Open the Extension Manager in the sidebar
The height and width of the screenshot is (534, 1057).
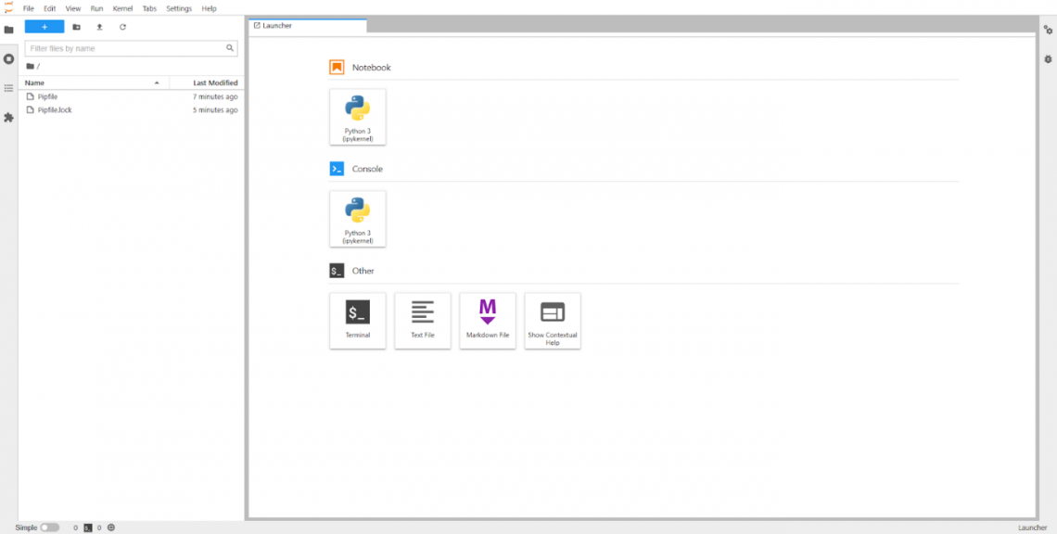9,118
